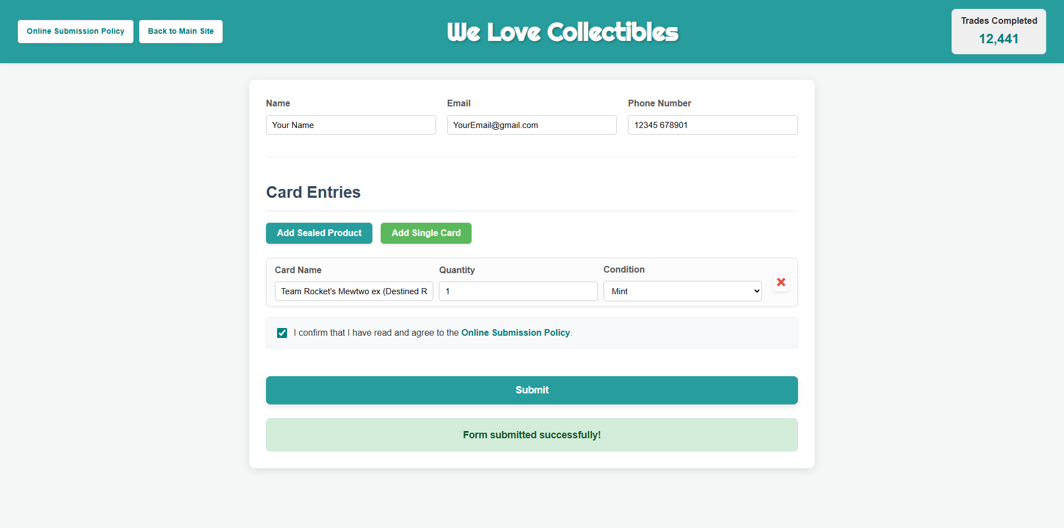Click the Quantity label

[457, 270]
